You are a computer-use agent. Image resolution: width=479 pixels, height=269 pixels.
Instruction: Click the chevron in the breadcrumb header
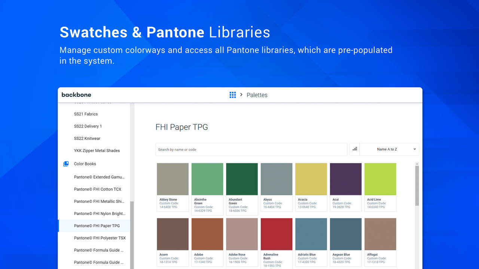(242, 95)
